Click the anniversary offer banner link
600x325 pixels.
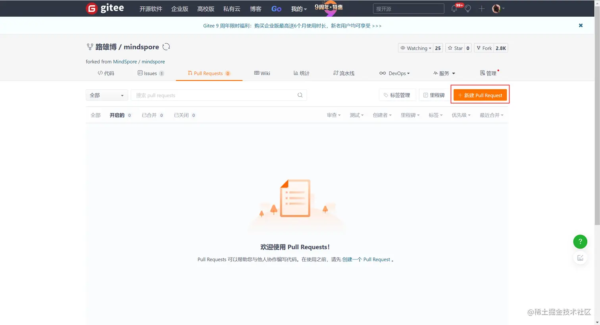tap(292, 26)
